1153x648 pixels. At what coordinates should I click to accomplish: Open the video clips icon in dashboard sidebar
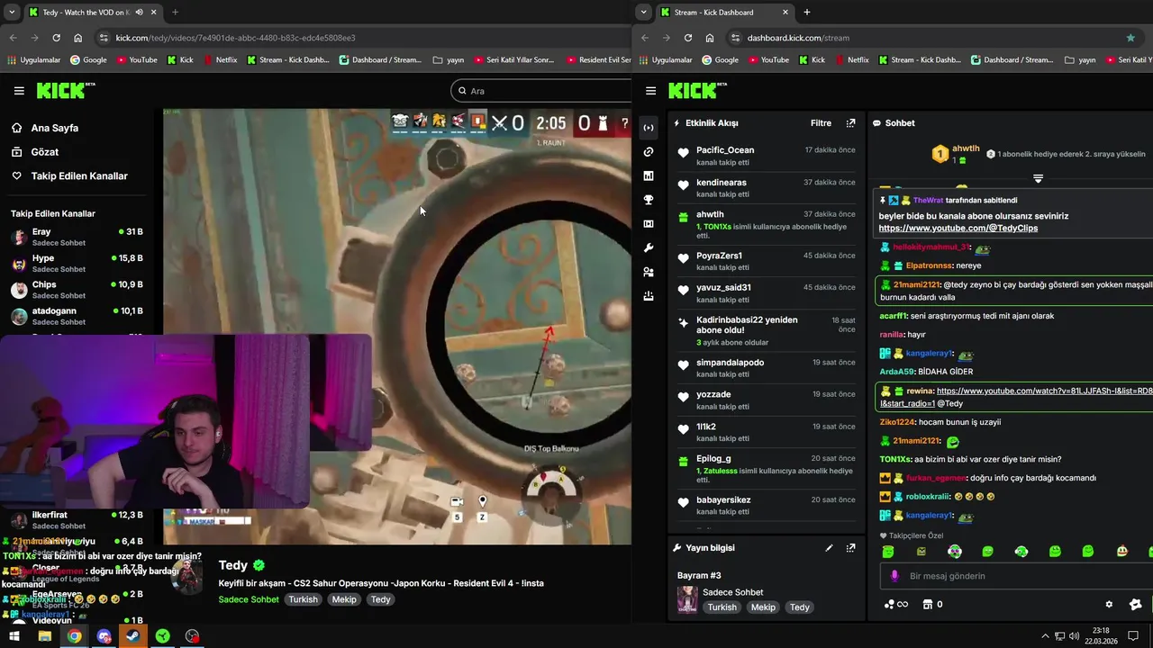649,224
